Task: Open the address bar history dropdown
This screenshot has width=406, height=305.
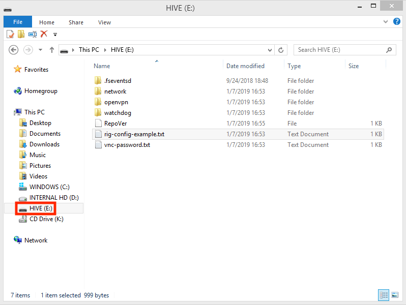Action: [x=270, y=50]
